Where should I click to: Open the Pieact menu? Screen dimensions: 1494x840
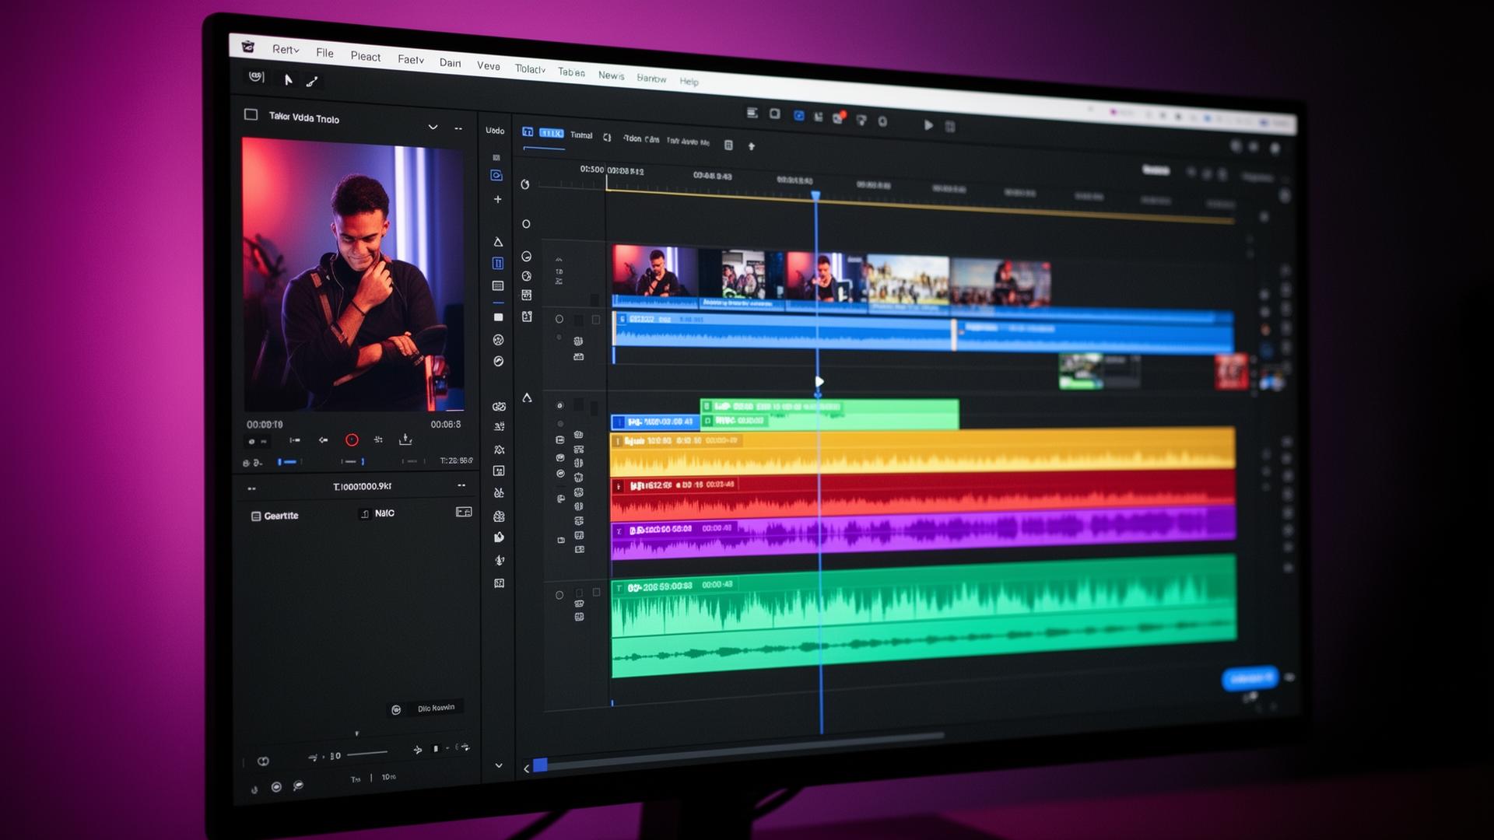(x=365, y=56)
